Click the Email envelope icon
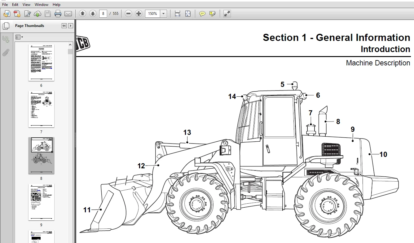This screenshot has height=243, width=414. coord(68,14)
